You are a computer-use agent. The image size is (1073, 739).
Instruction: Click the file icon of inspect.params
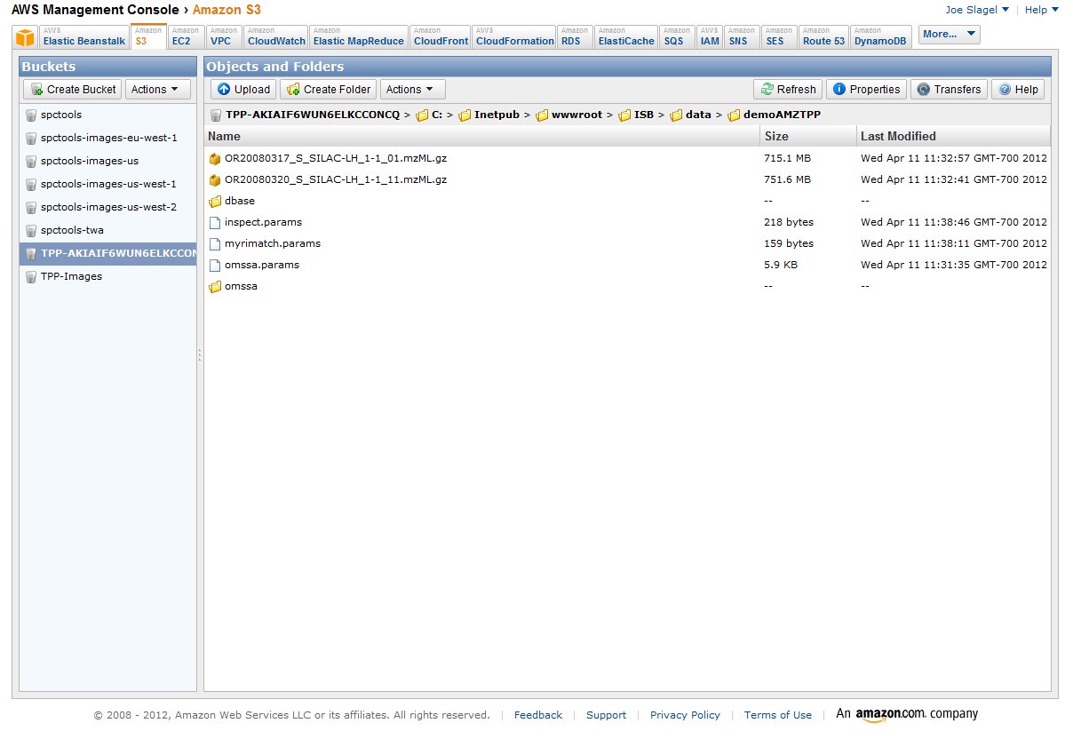[x=214, y=222]
